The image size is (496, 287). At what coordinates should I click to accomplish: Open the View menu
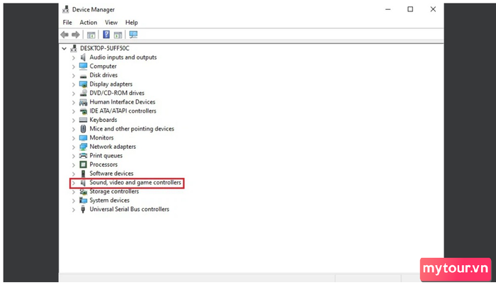coord(111,23)
